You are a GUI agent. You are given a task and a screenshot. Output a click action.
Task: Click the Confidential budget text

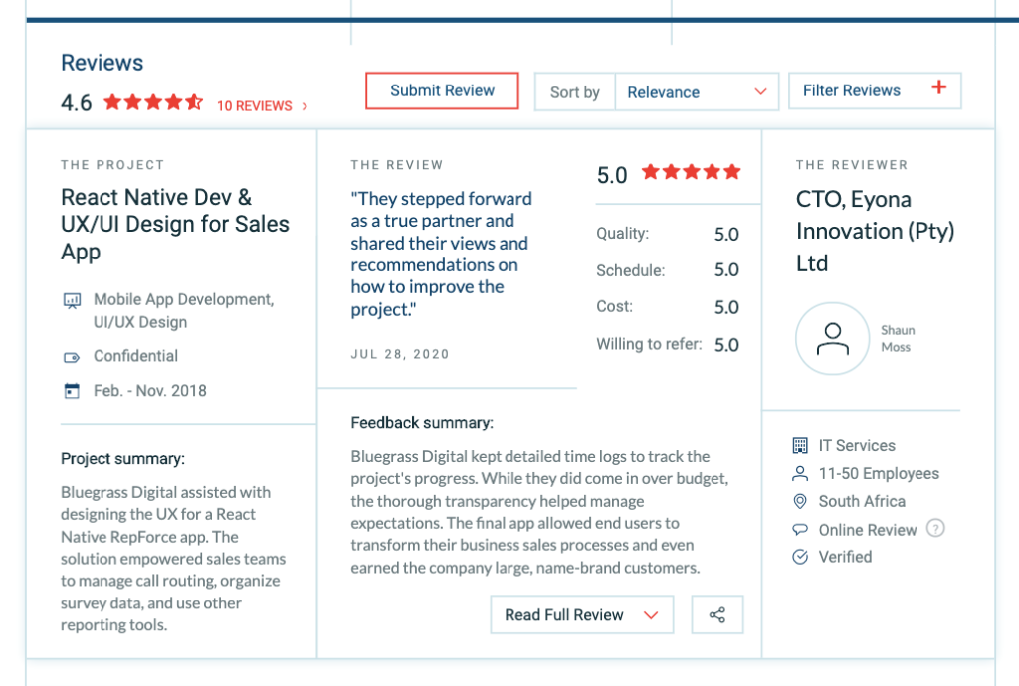[135, 356]
